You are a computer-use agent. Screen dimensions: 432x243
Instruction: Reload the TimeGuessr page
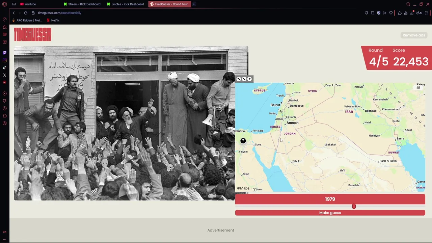tap(26, 13)
